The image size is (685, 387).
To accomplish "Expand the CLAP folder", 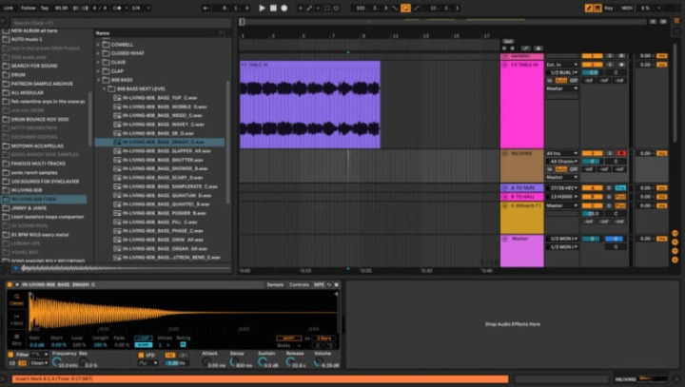I will [98, 71].
